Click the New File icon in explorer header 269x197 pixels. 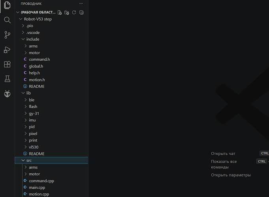click(60, 13)
